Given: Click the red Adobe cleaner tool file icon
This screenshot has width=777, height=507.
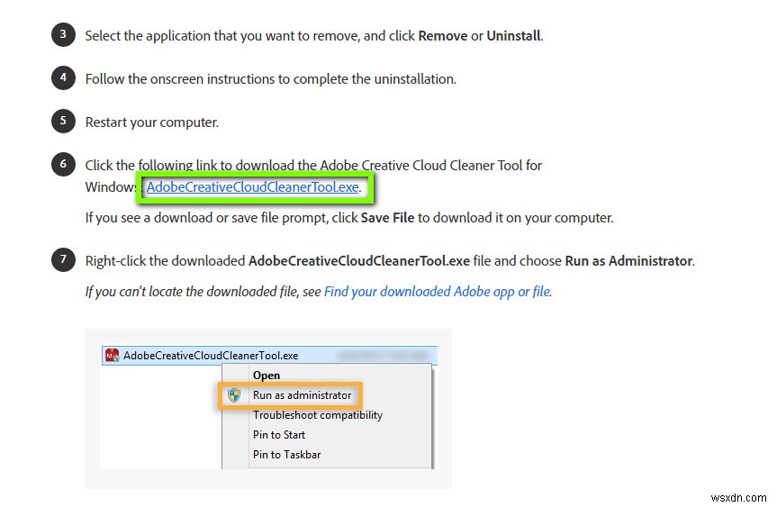Looking at the screenshot, I should pos(113,356).
